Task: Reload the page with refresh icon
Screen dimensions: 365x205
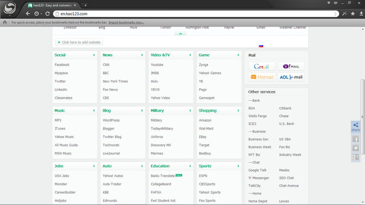Action: pyautogui.click(x=47, y=14)
